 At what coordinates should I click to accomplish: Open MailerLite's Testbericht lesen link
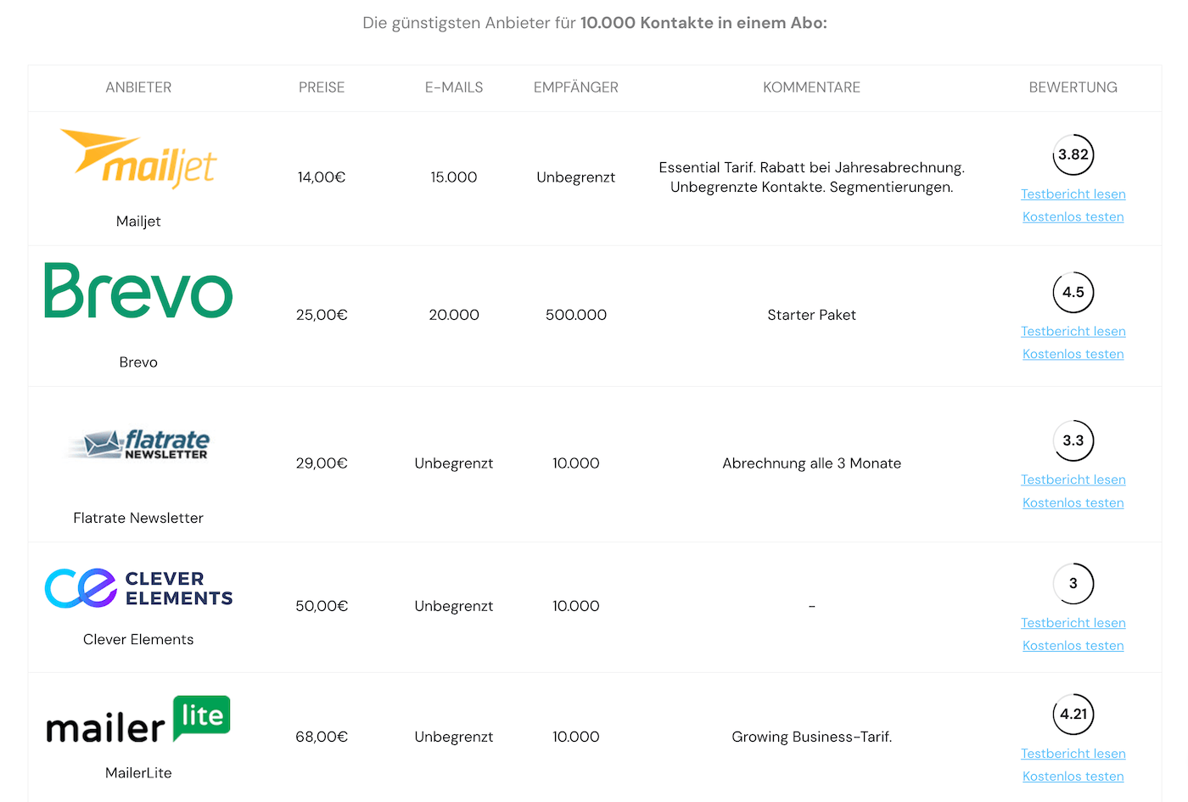pyautogui.click(x=1073, y=754)
